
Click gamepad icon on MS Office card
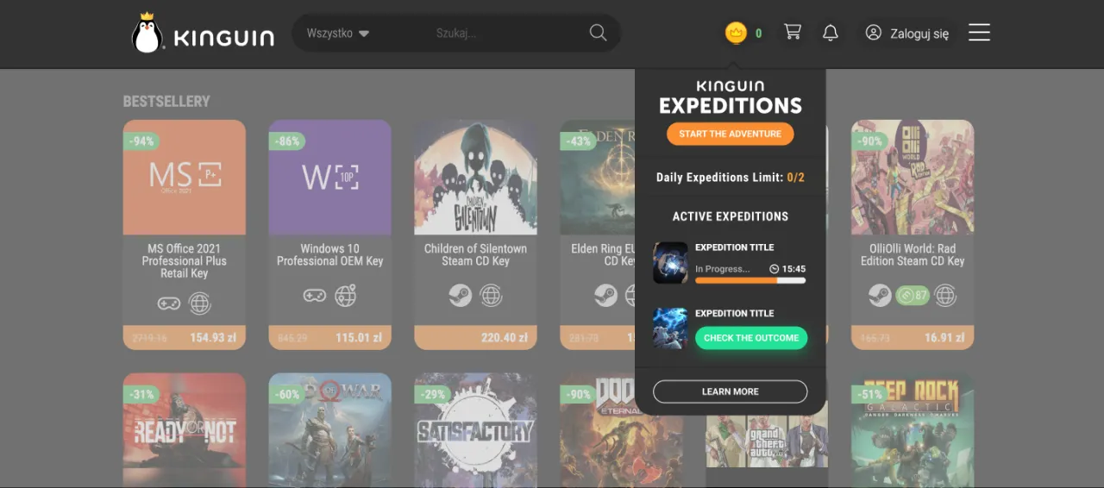pyautogui.click(x=169, y=303)
